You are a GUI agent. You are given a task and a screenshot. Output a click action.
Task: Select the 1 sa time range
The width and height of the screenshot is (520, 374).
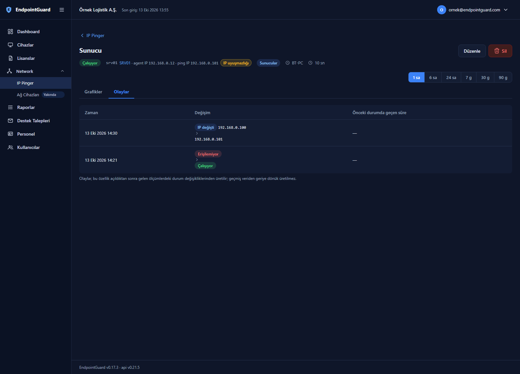point(416,77)
